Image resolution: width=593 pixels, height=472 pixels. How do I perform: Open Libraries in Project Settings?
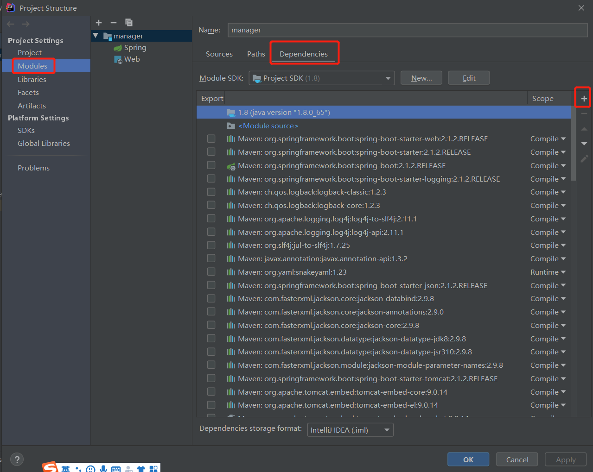pos(32,80)
